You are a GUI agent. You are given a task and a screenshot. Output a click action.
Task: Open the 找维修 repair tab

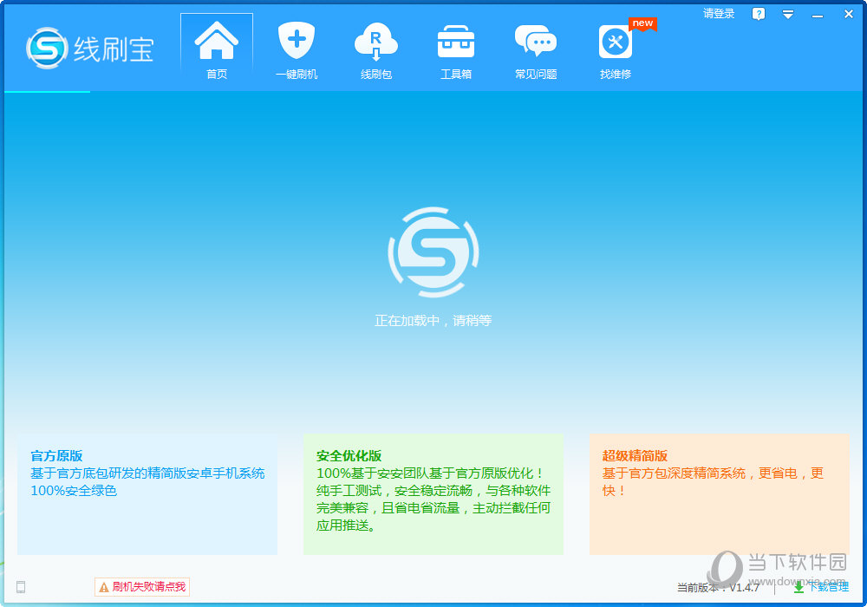(616, 51)
